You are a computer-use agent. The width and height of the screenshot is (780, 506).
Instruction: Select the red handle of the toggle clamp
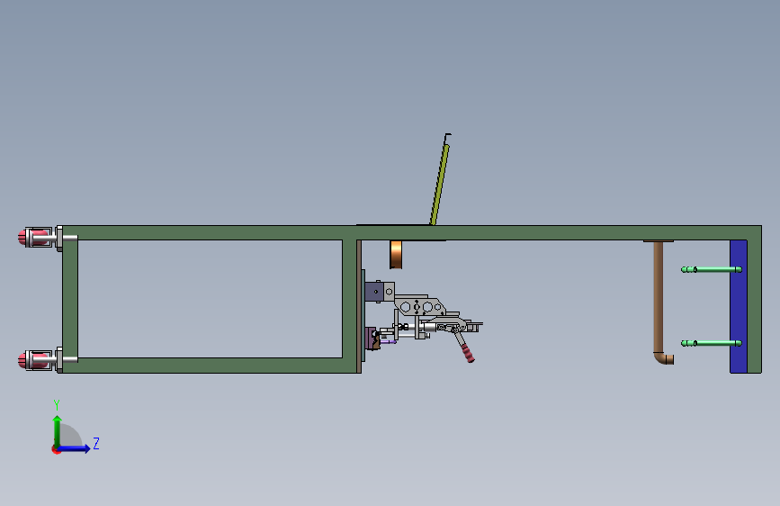(x=467, y=353)
